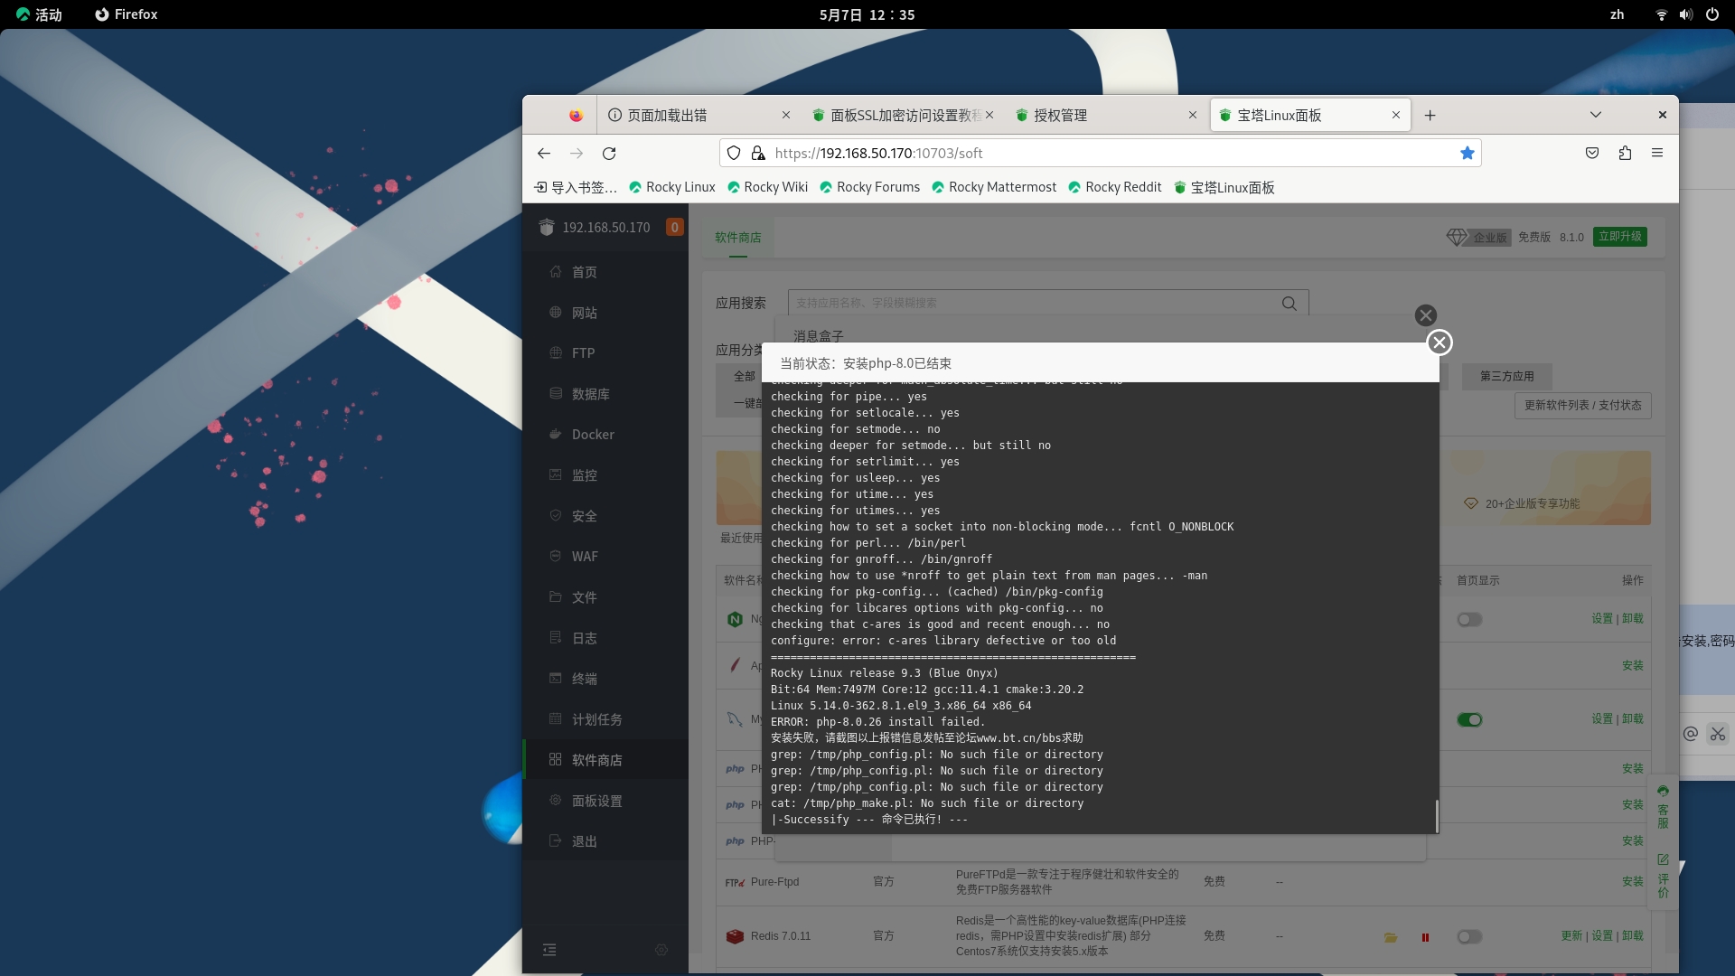The width and height of the screenshot is (1735, 976).
Task: Open Rocky Linux bookmark
Action: pyautogui.click(x=671, y=187)
